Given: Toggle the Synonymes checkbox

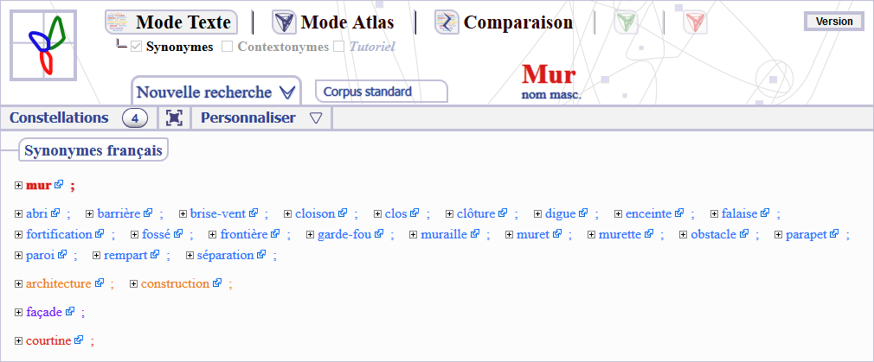Looking at the screenshot, I should point(136,47).
